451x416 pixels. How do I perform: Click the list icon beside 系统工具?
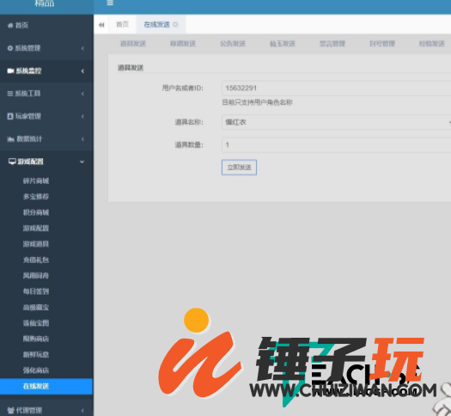[x=10, y=94]
